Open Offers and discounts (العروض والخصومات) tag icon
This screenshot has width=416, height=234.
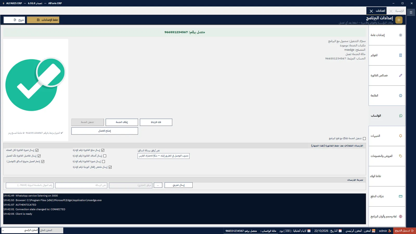400,156
